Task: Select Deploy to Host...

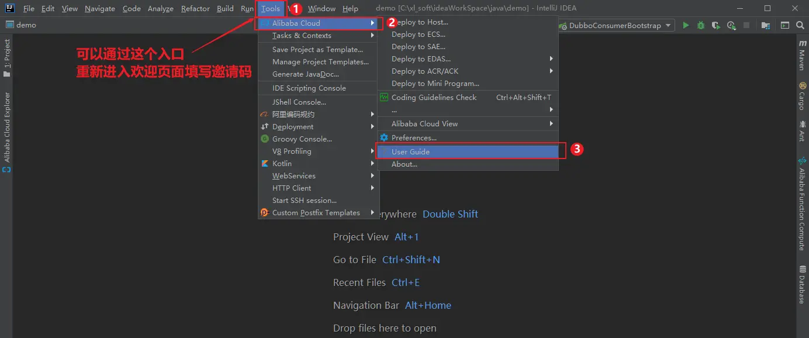Action: (x=467, y=22)
